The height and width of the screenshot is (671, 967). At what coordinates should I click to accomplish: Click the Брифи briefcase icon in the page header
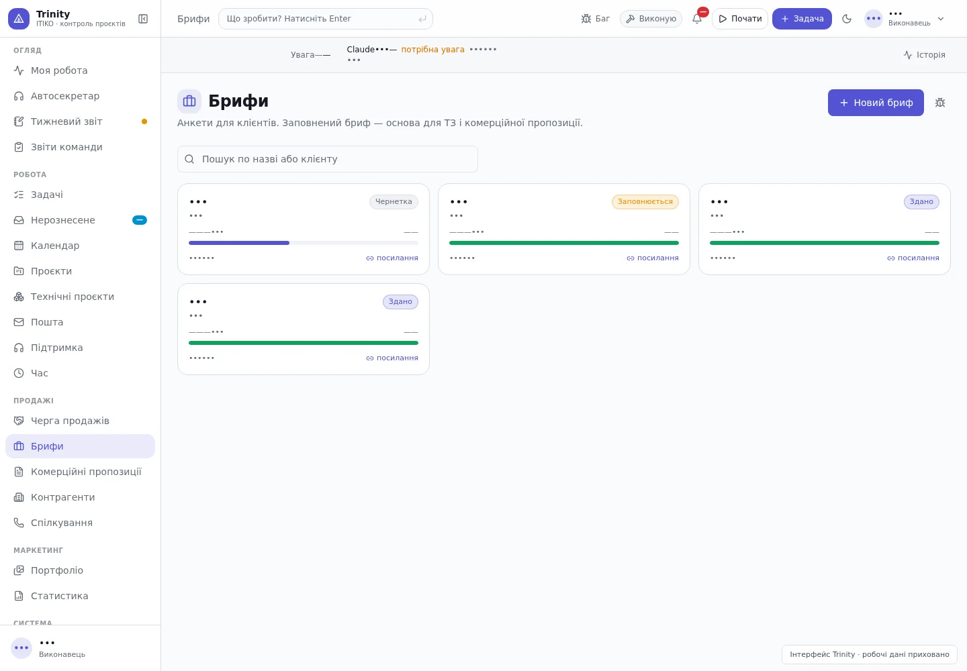pos(189,101)
